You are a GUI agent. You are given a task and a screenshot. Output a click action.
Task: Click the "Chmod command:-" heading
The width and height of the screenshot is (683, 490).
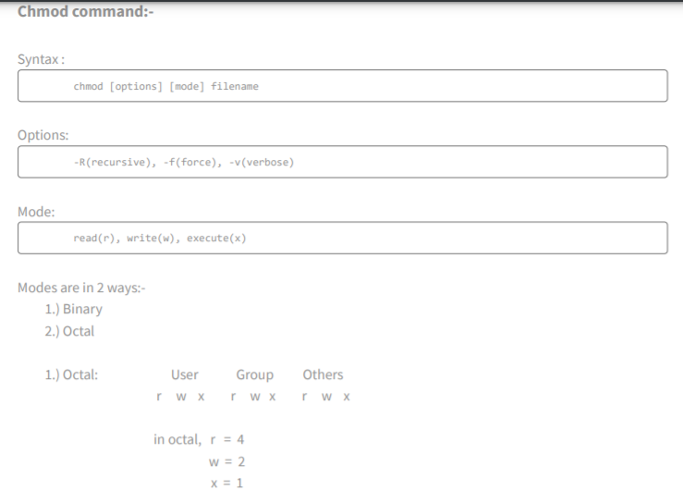pos(85,14)
